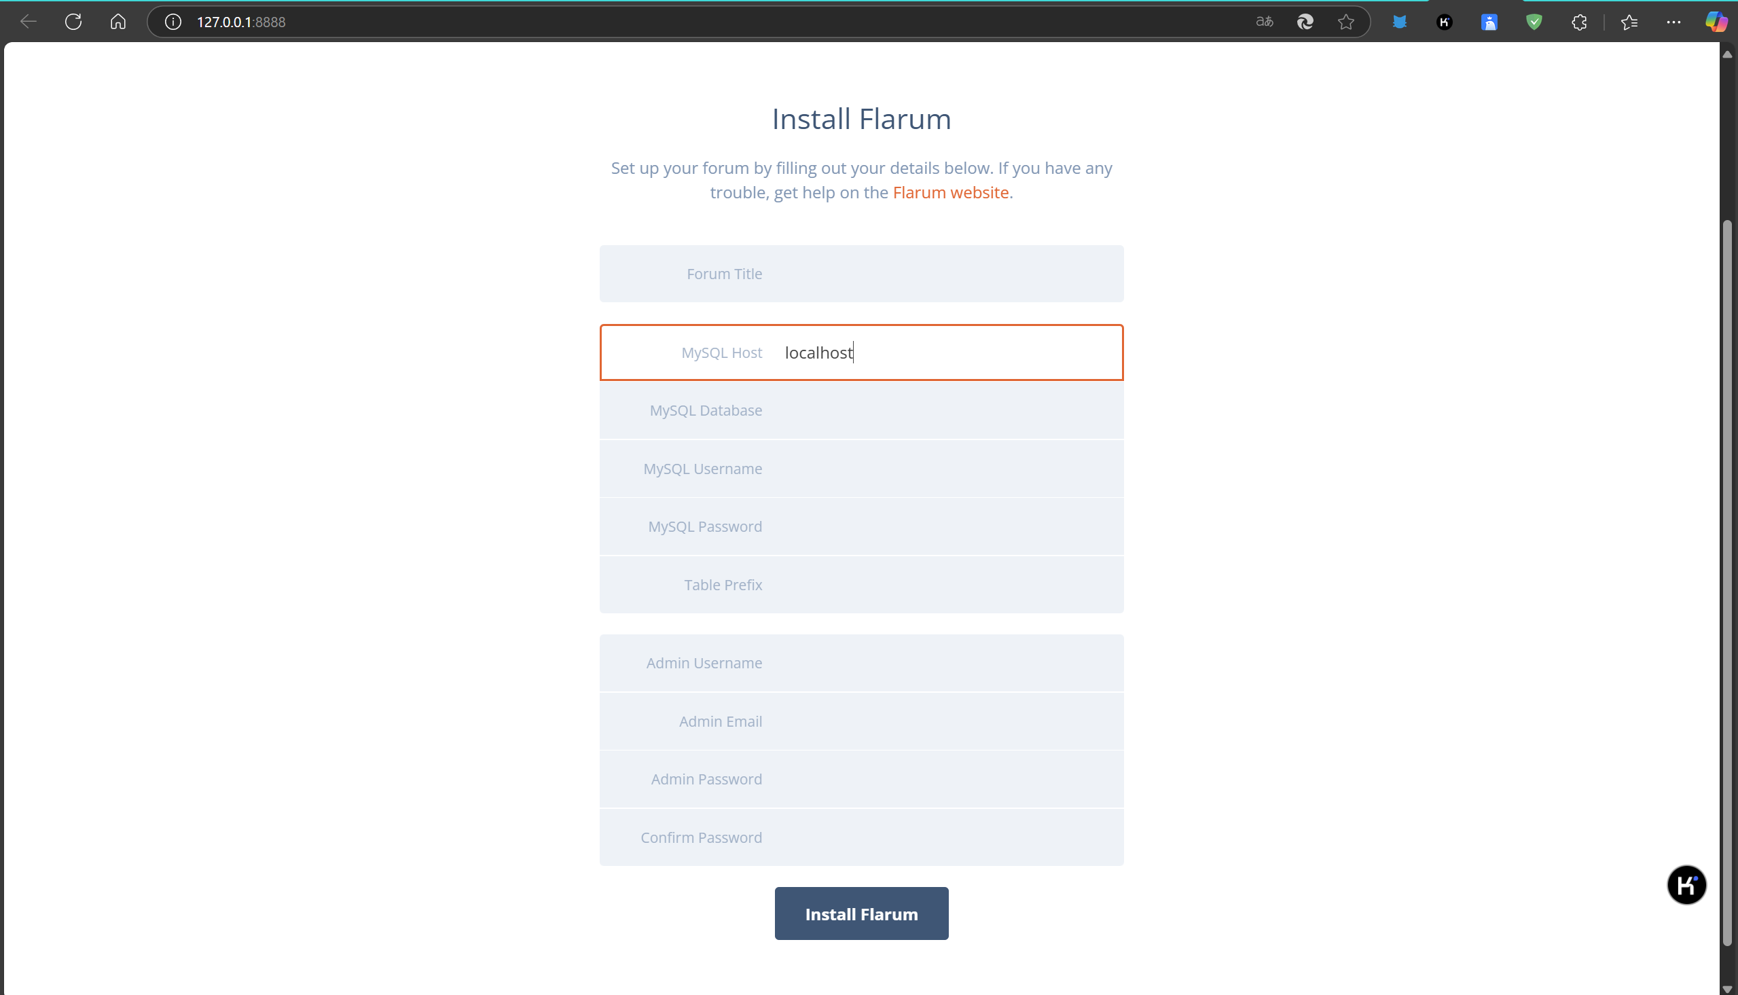Viewport: 1738px width, 995px height.
Task: Open the Flarum website link
Action: [x=950, y=193]
